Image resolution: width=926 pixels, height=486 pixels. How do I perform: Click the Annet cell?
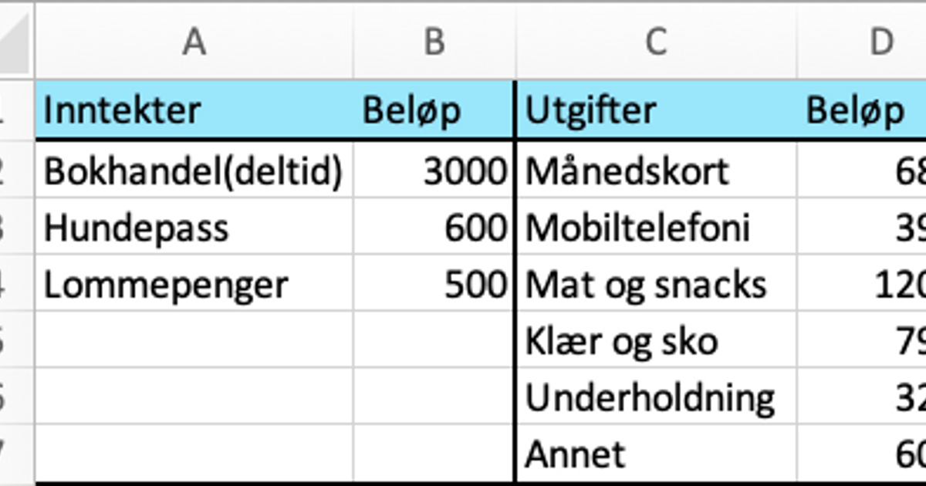click(x=655, y=454)
